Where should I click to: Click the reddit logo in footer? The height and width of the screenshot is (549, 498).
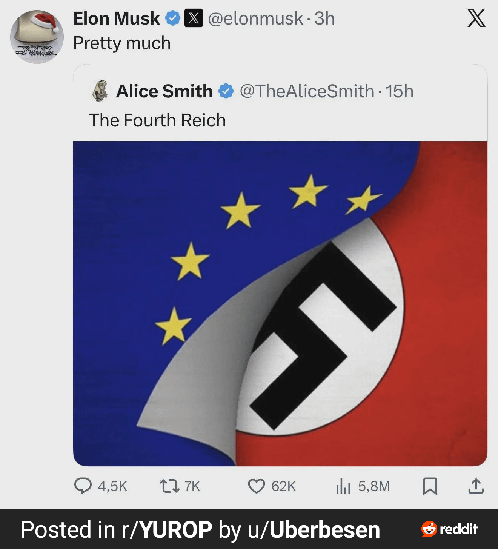[x=449, y=529]
